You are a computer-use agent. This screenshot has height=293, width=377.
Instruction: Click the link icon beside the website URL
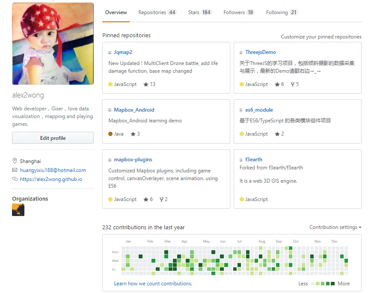[15, 179]
